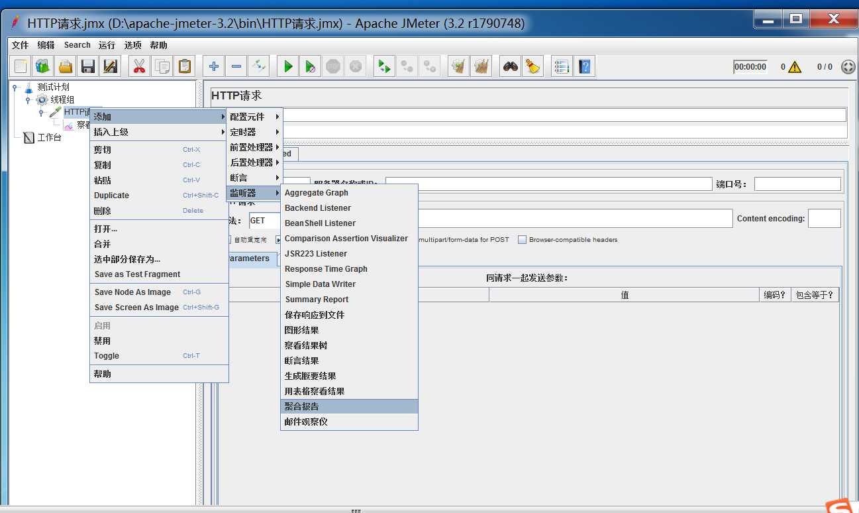Open the Help book icon in toolbar
Viewport: 859px width, 513px height.
pos(584,66)
